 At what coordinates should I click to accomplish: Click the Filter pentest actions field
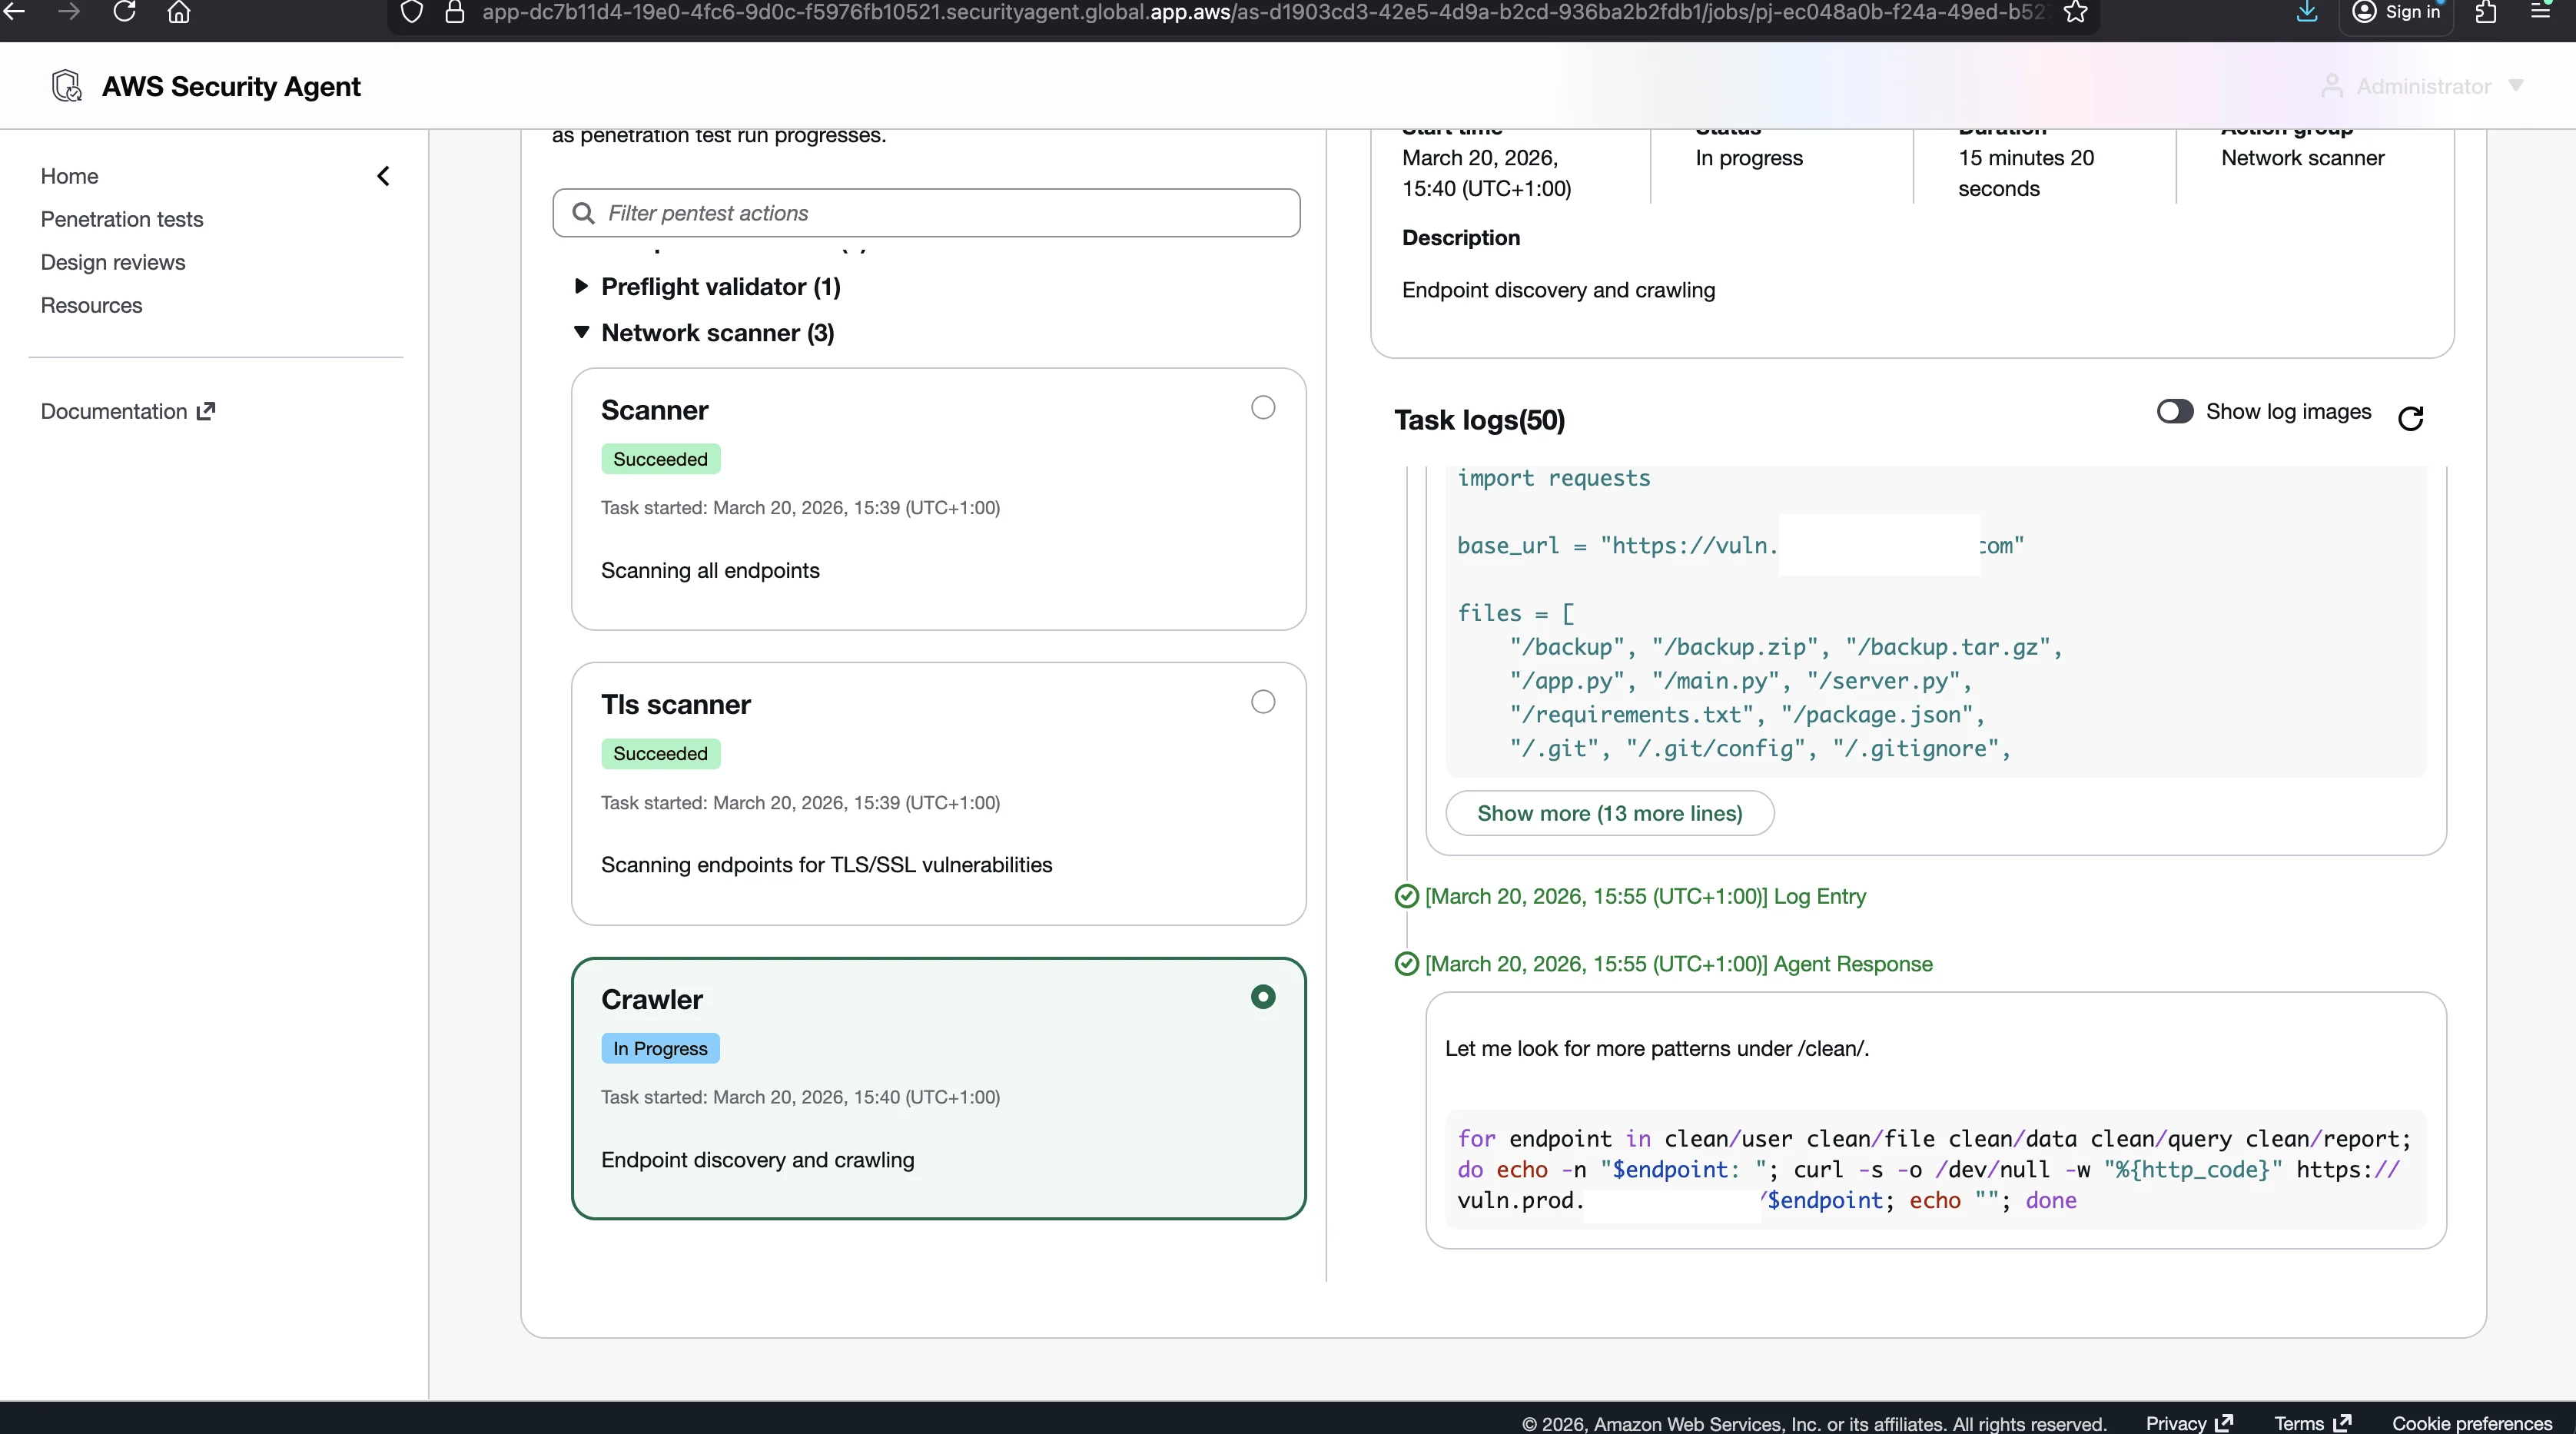click(926, 213)
